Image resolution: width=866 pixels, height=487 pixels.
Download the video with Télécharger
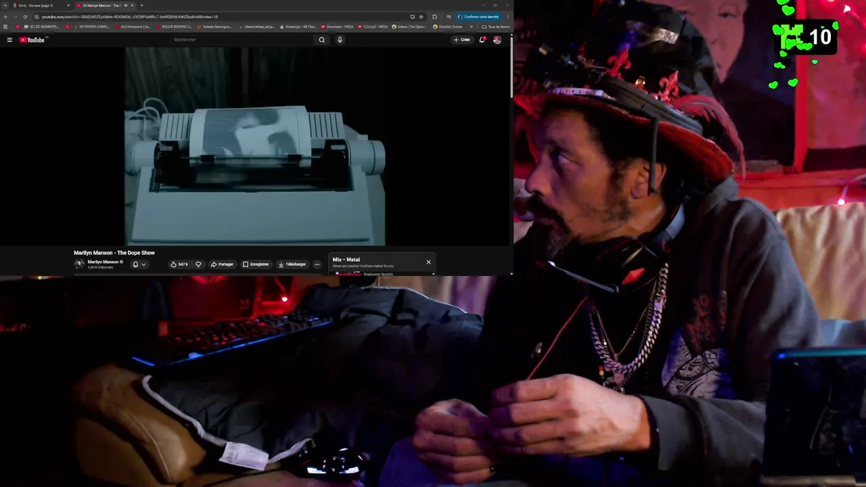[x=292, y=264]
